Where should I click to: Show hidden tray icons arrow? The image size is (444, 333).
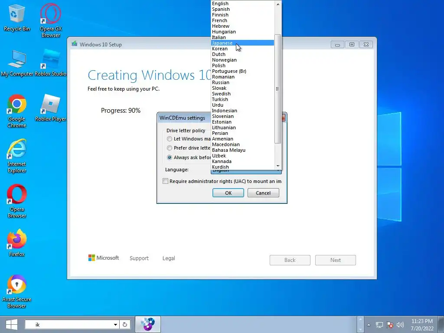click(x=369, y=325)
